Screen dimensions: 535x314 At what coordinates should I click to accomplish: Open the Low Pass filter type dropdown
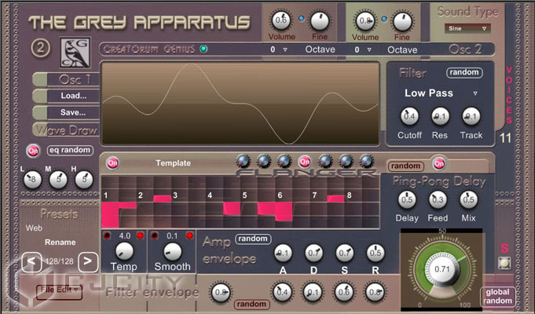click(440, 93)
